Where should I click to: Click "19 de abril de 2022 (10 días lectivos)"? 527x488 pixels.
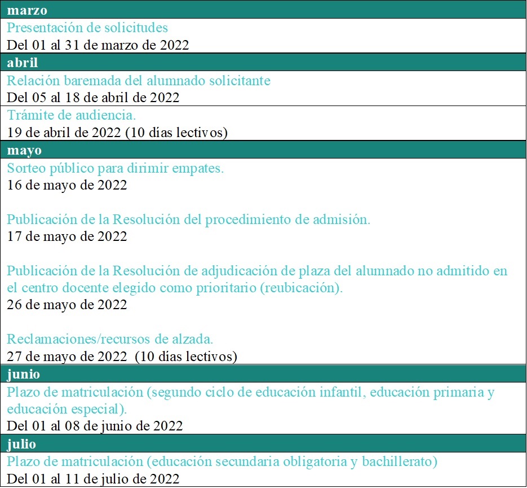click(117, 133)
